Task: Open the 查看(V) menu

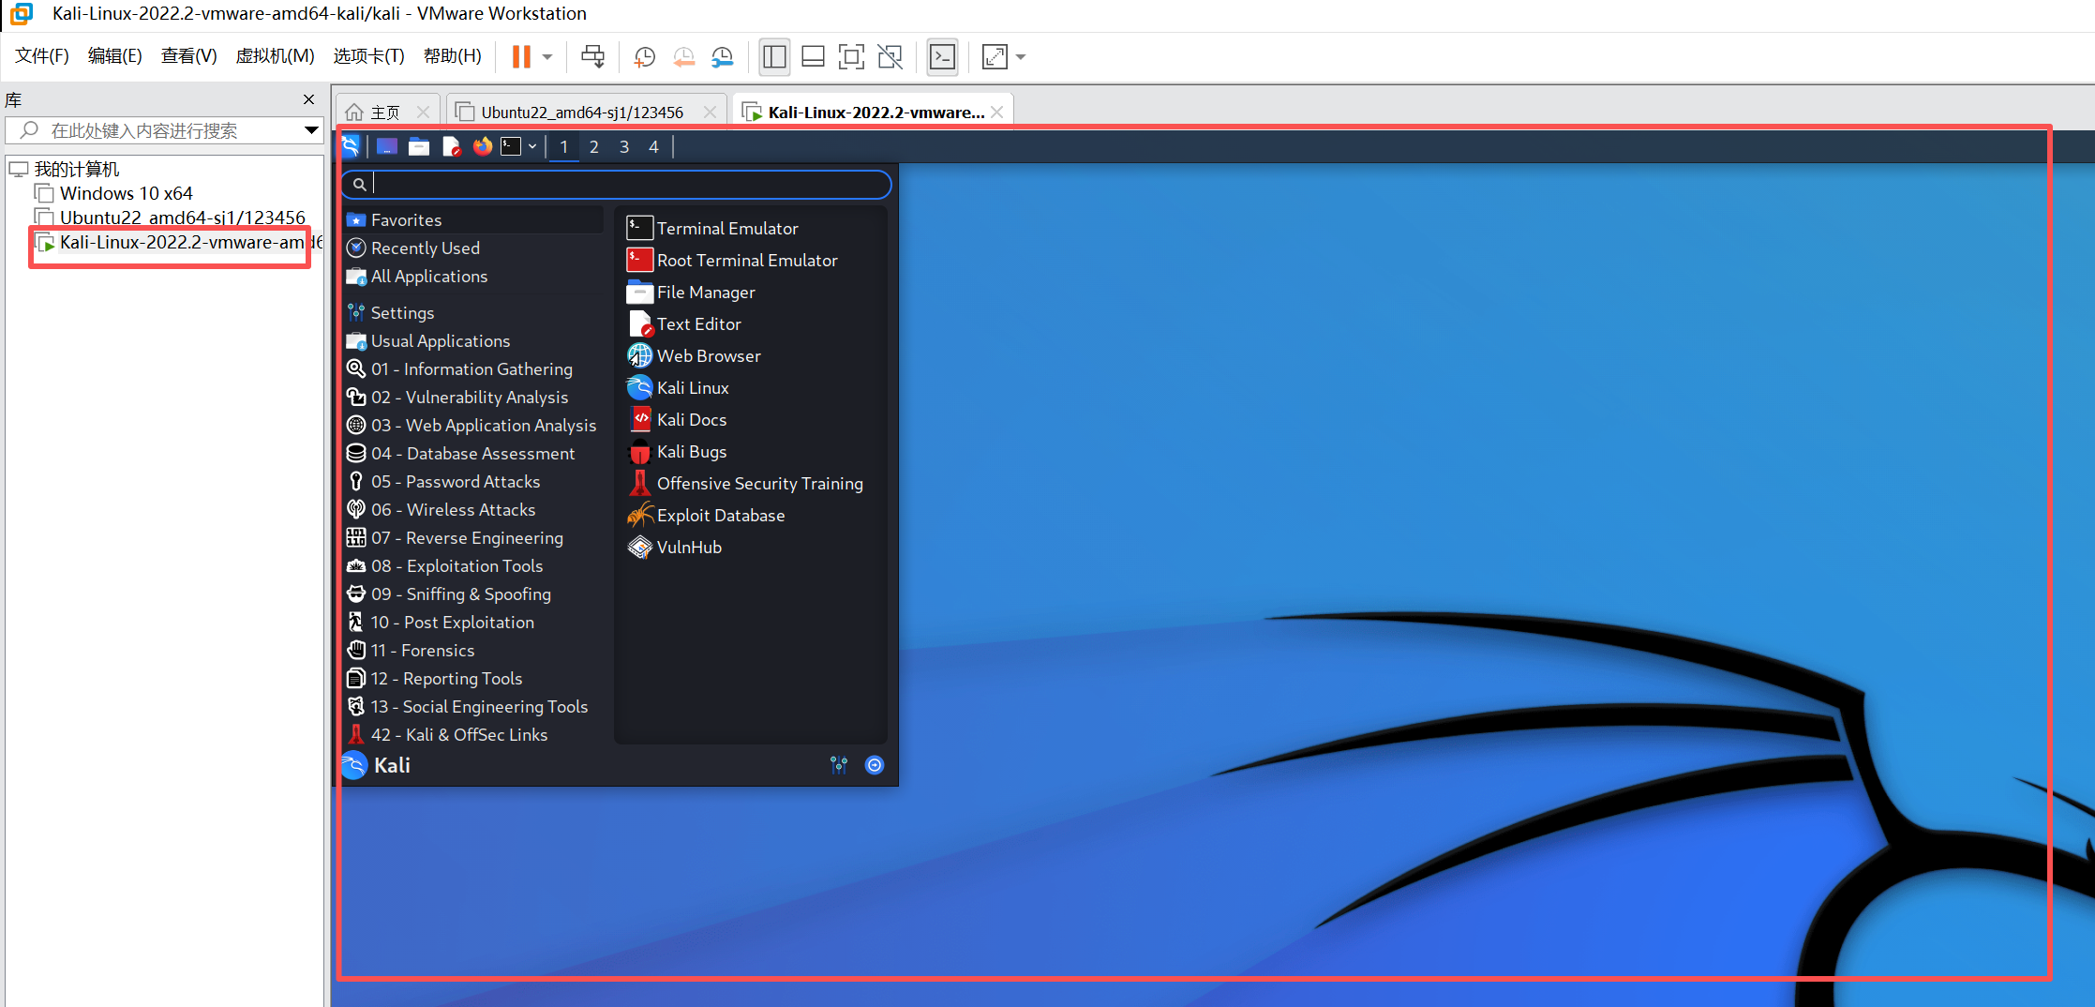Action: point(188,56)
